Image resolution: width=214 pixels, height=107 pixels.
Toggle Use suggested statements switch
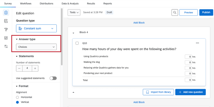click(x=53, y=78)
